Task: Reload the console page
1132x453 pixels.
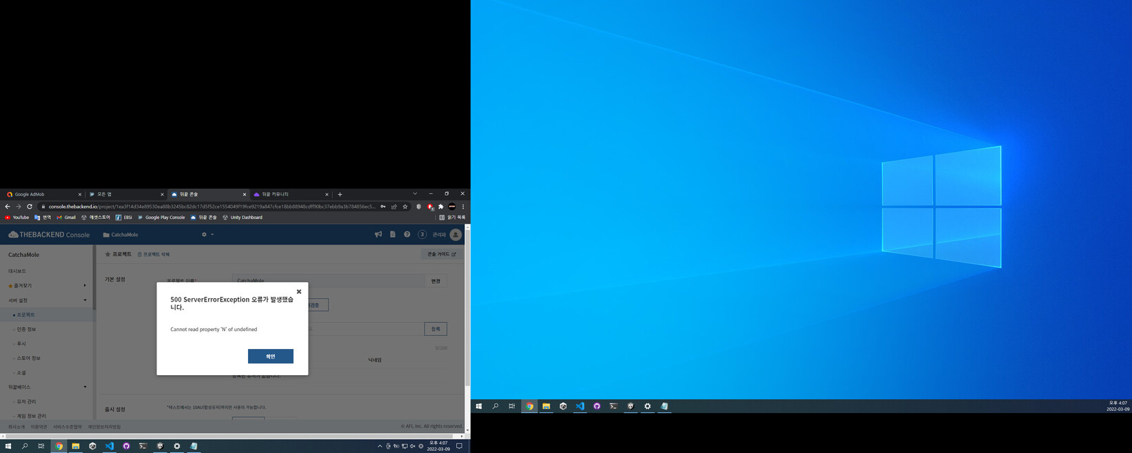Action: click(30, 207)
